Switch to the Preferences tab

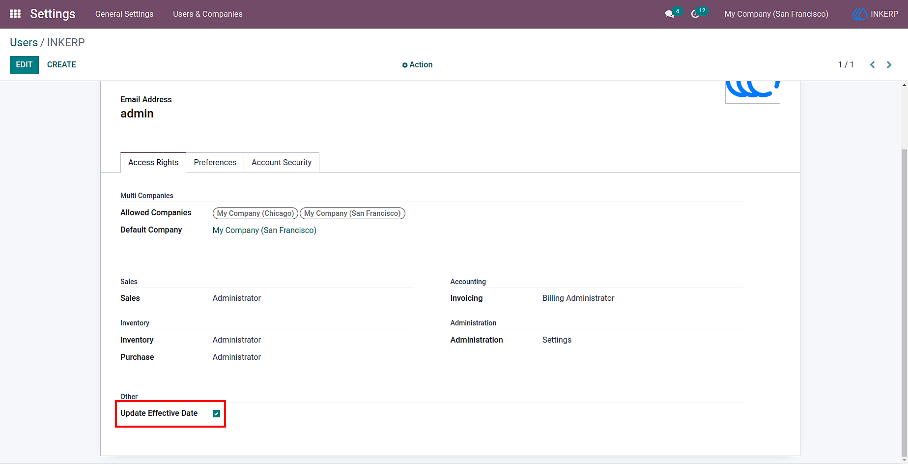[215, 162]
